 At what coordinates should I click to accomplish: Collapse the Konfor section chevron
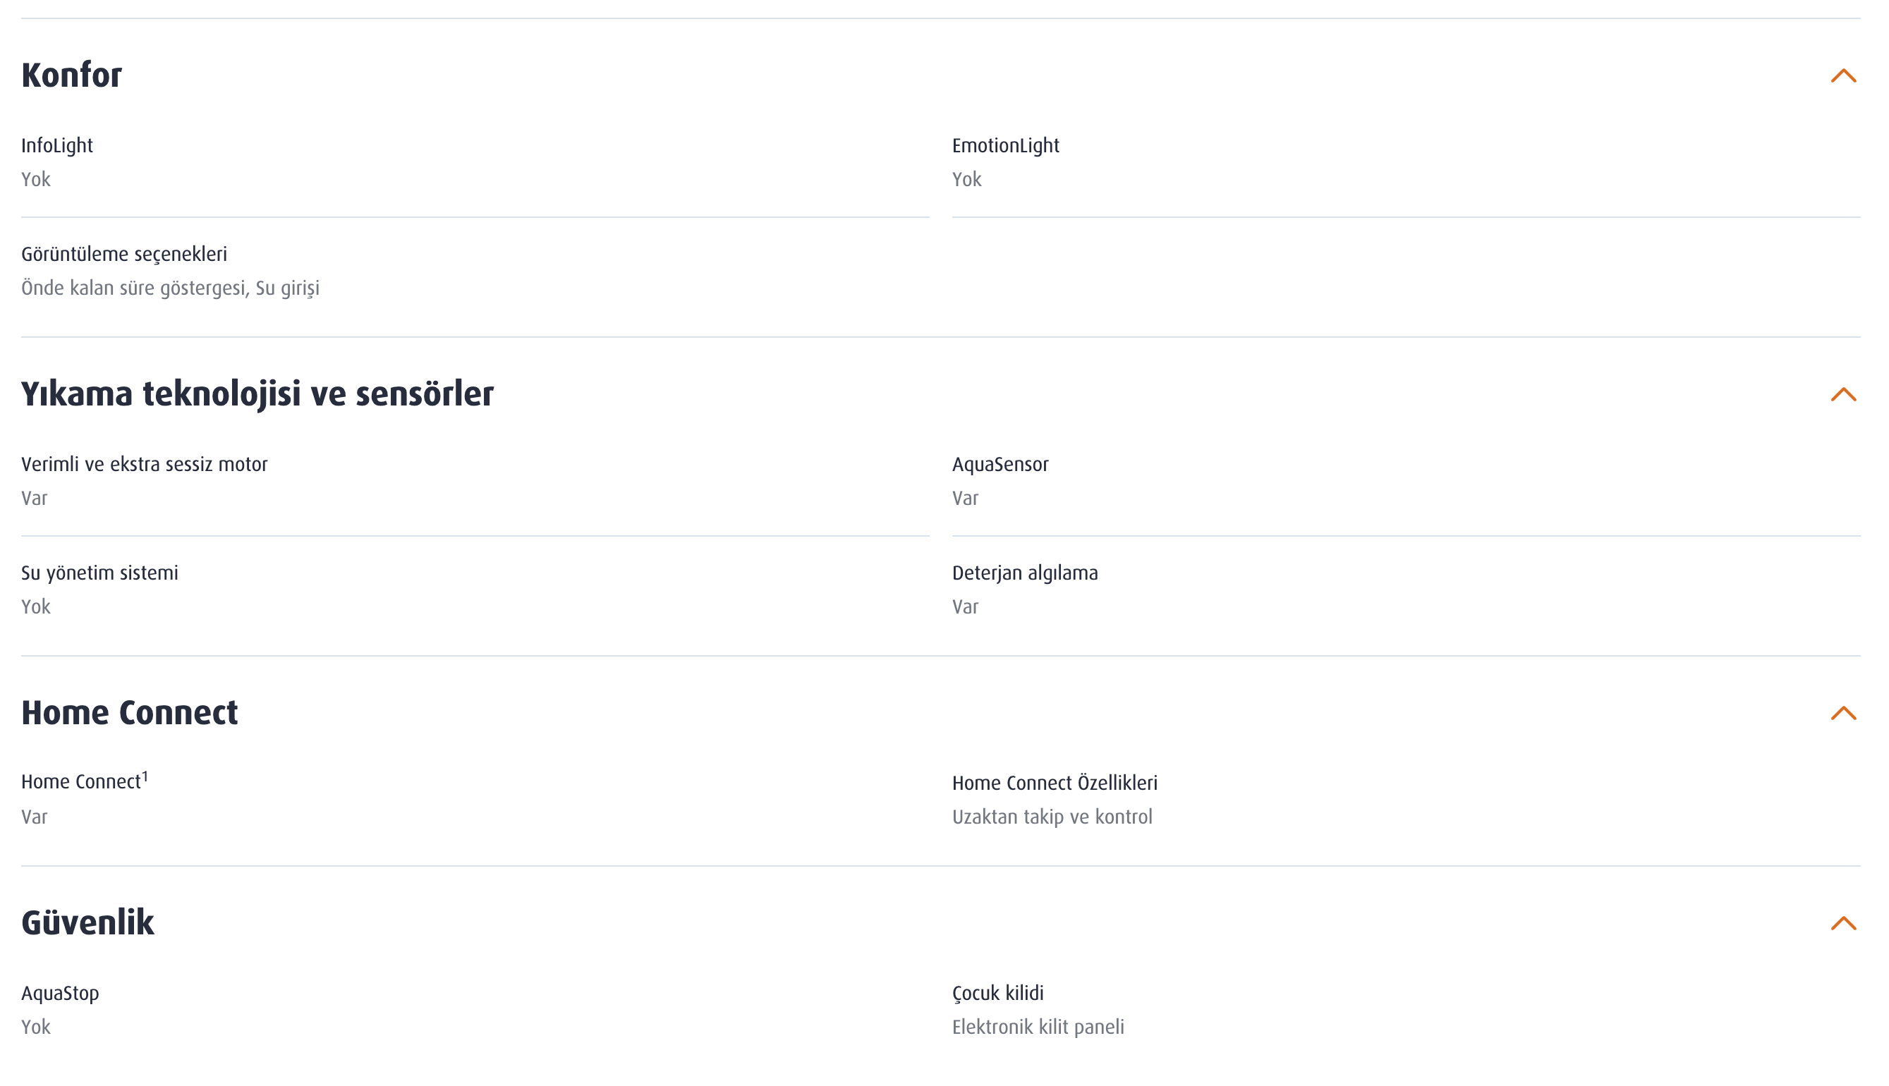(1842, 76)
